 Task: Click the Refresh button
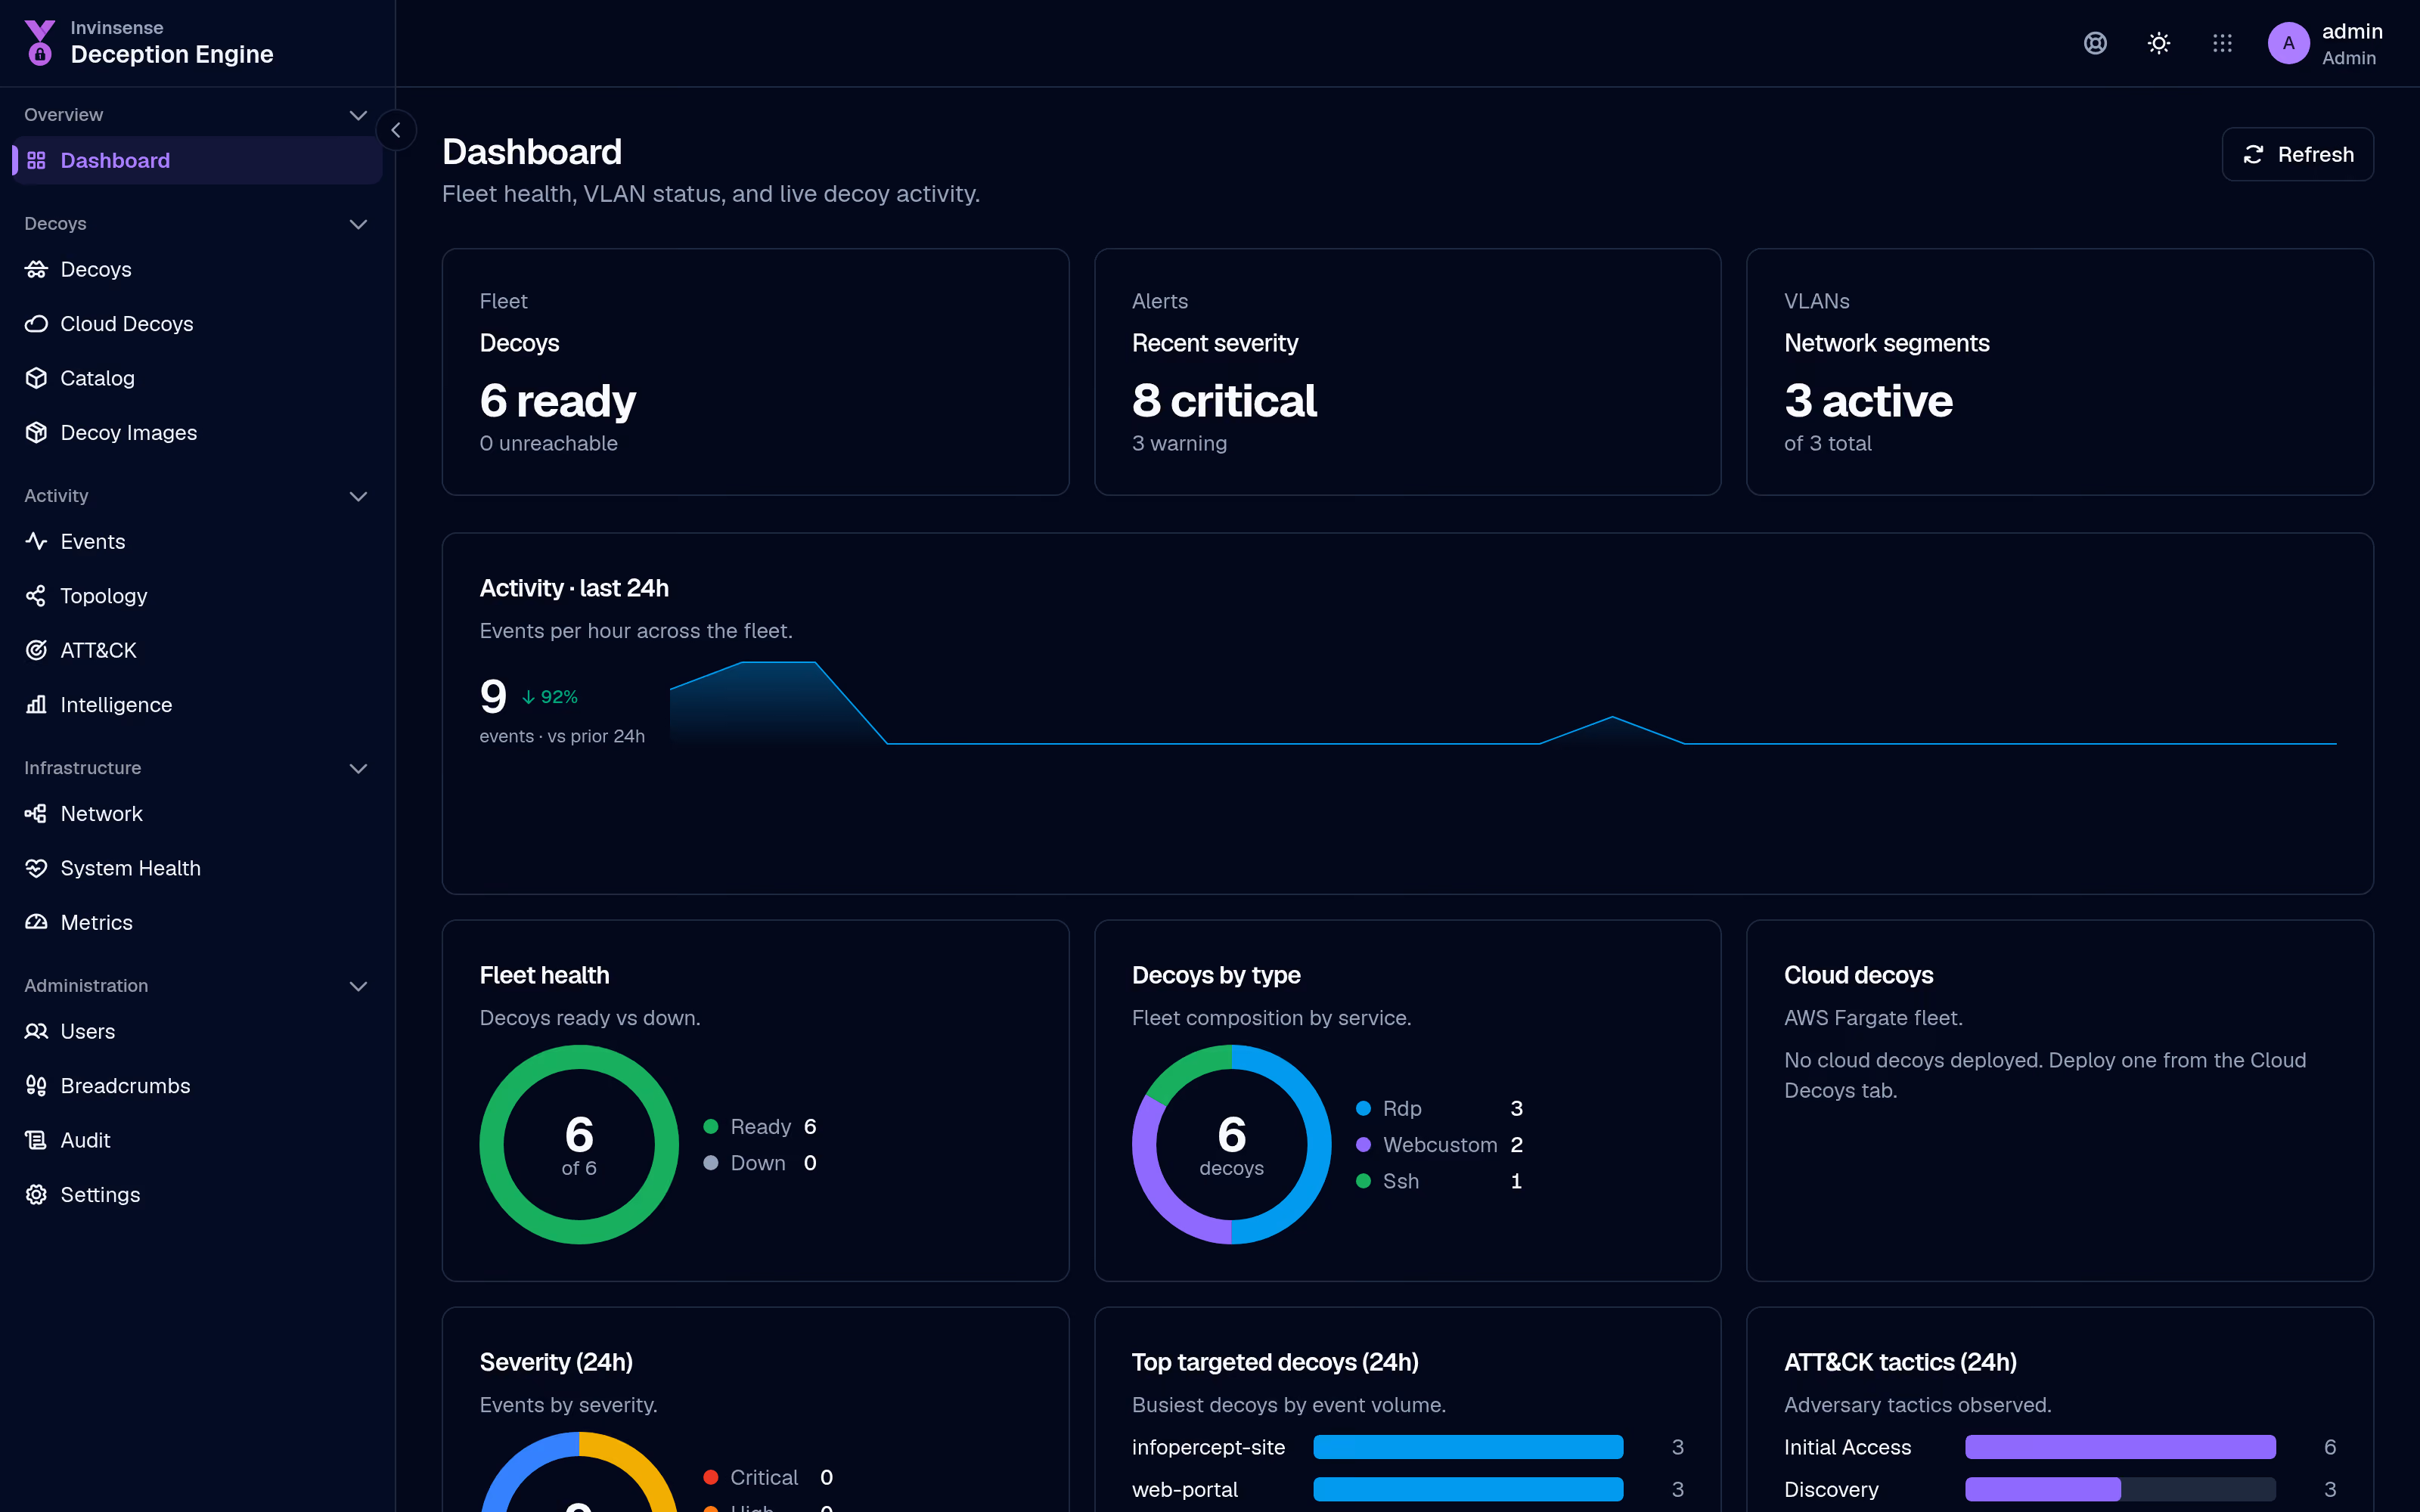[2297, 154]
